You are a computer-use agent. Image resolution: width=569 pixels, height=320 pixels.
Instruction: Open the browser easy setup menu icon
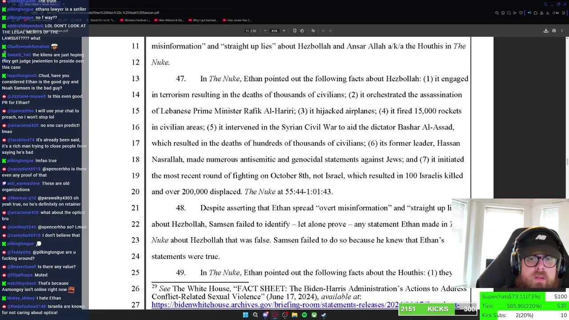pyautogui.click(x=564, y=13)
